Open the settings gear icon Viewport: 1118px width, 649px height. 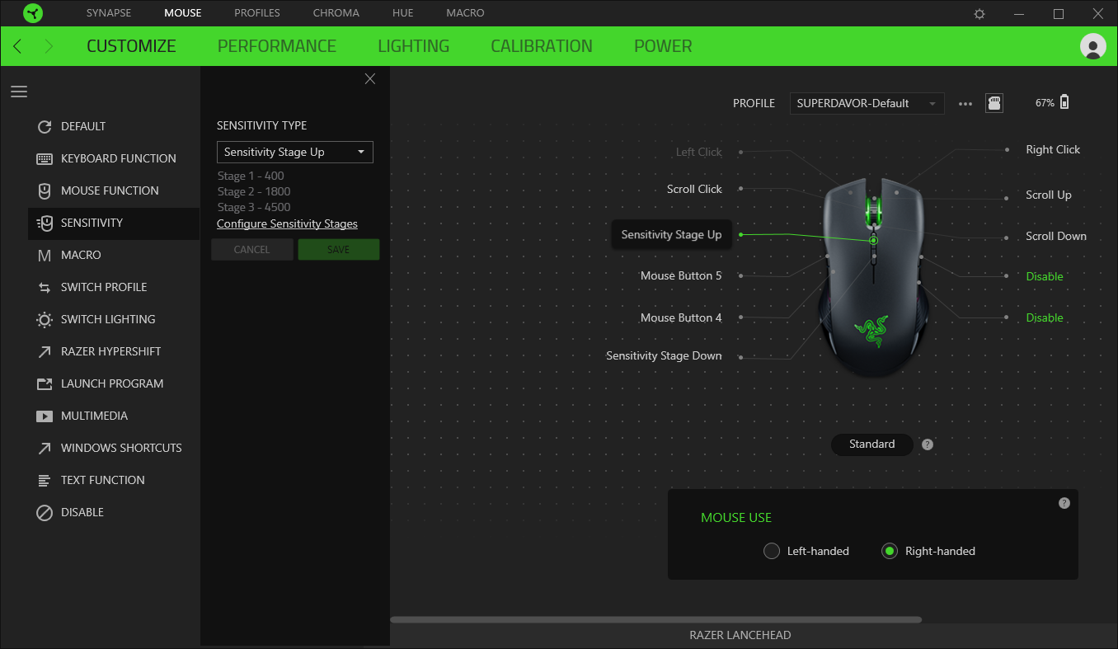coord(979,14)
